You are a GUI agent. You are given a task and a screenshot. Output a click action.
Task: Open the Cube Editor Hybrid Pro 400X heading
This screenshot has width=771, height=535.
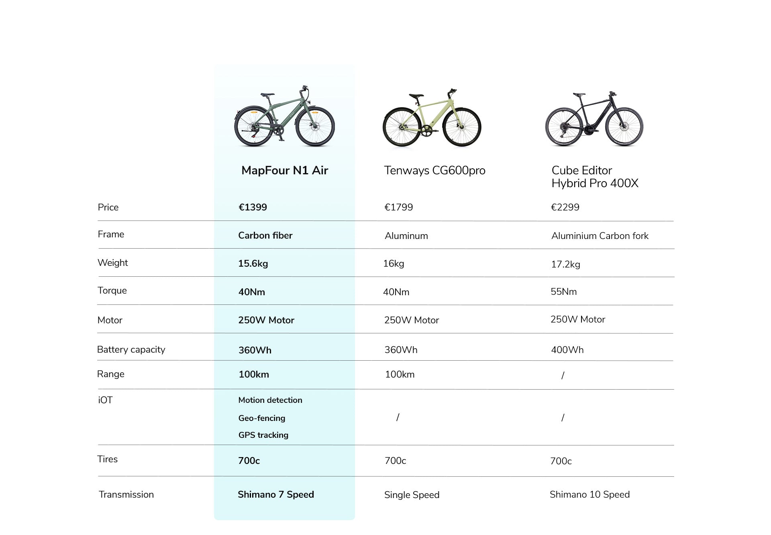click(595, 177)
